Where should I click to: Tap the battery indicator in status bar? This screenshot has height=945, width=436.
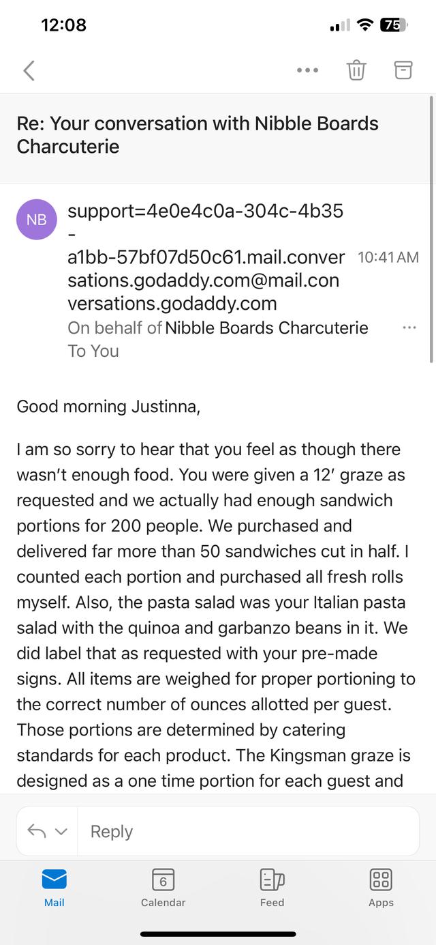[393, 25]
